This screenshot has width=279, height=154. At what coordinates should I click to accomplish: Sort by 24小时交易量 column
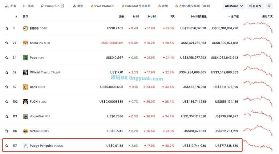coord(199,16)
